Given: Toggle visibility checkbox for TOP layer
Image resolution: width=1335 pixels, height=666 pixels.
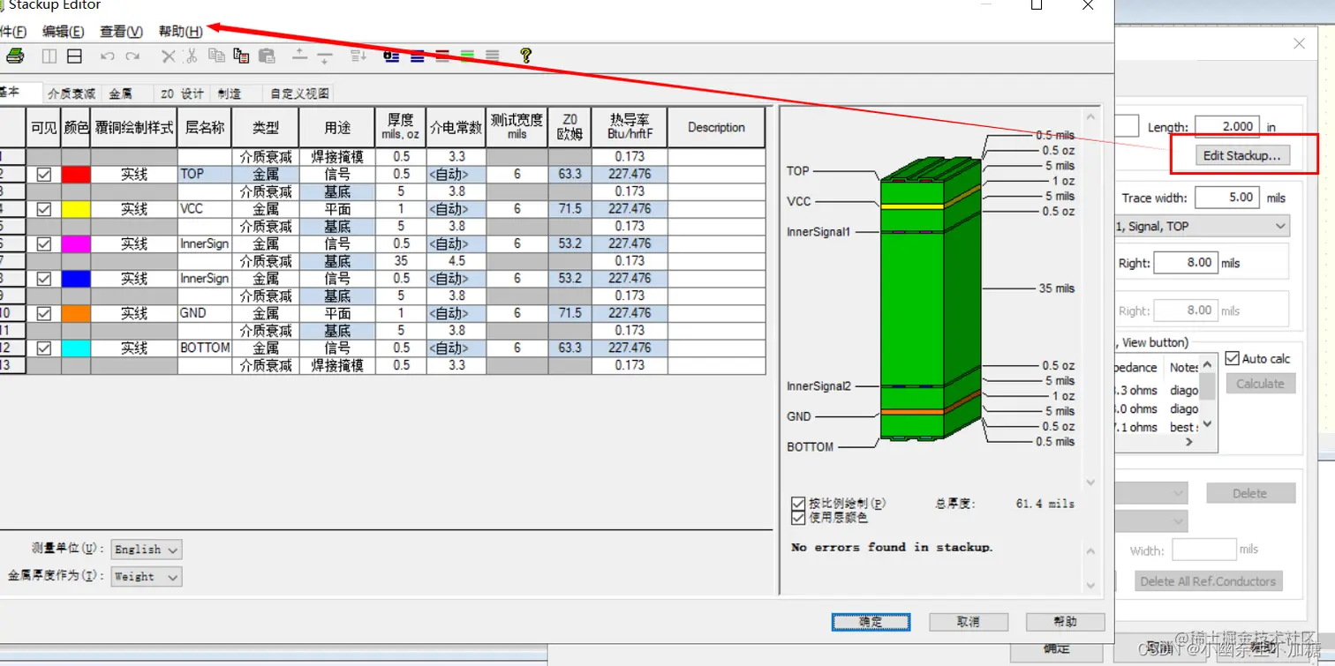Looking at the screenshot, I should 44,175.
